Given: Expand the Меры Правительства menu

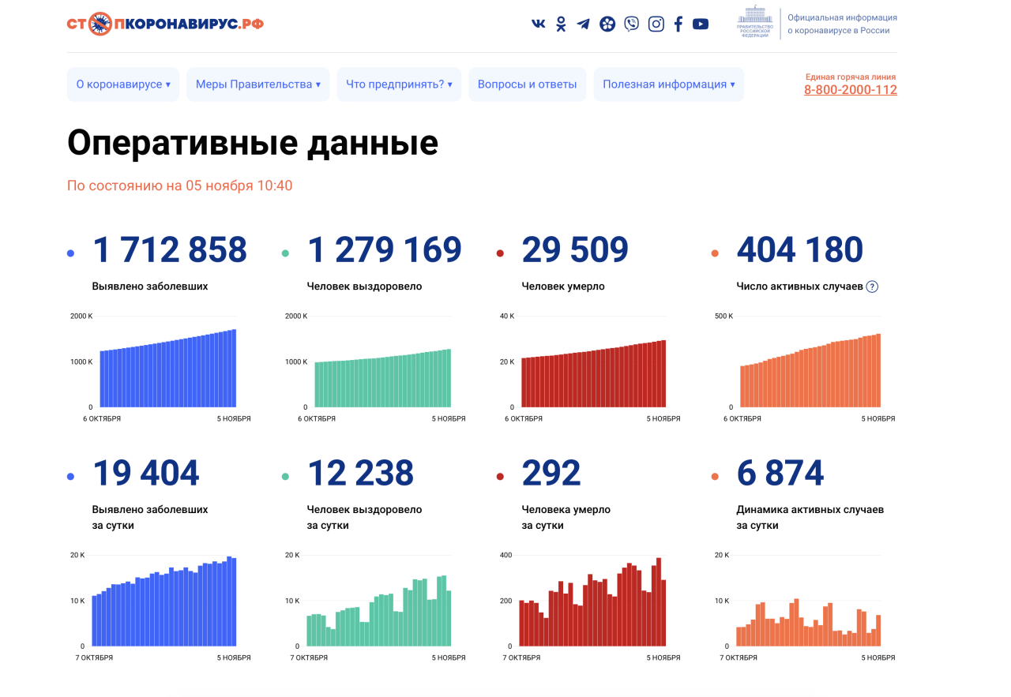Looking at the screenshot, I should click(x=258, y=84).
